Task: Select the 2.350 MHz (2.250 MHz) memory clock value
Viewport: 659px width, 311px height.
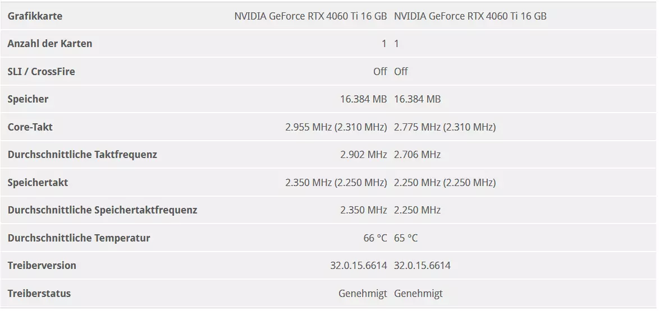Action: click(336, 183)
